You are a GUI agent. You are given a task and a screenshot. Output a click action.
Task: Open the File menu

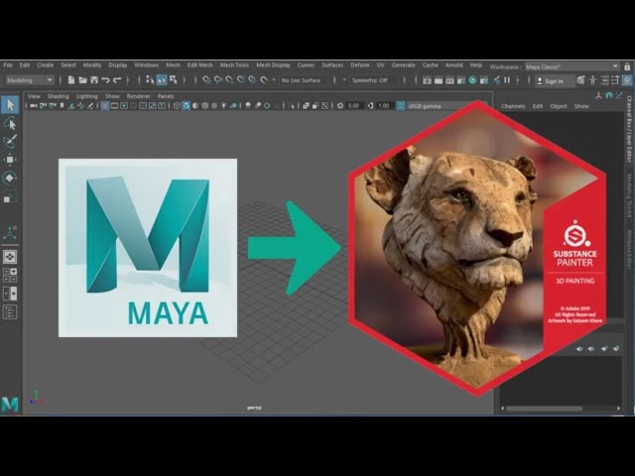pyautogui.click(x=8, y=64)
